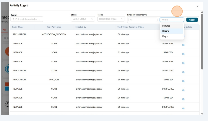Click the vertical scrollbar thumb
Screen dimensions: 208x123
tap(202, 42)
